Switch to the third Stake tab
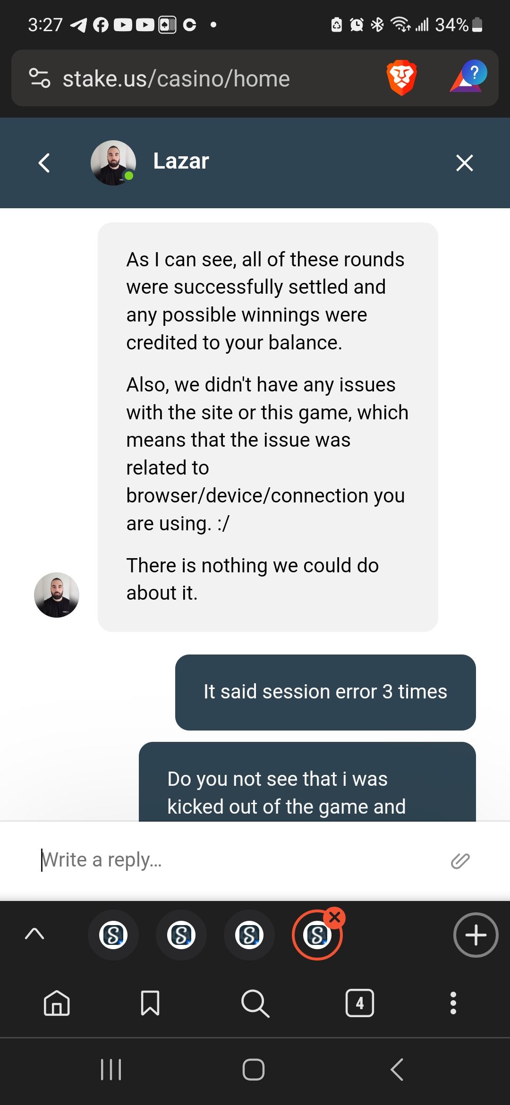This screenshot has width=510, height=1105. pyautogui.click(x=249, y=935)
